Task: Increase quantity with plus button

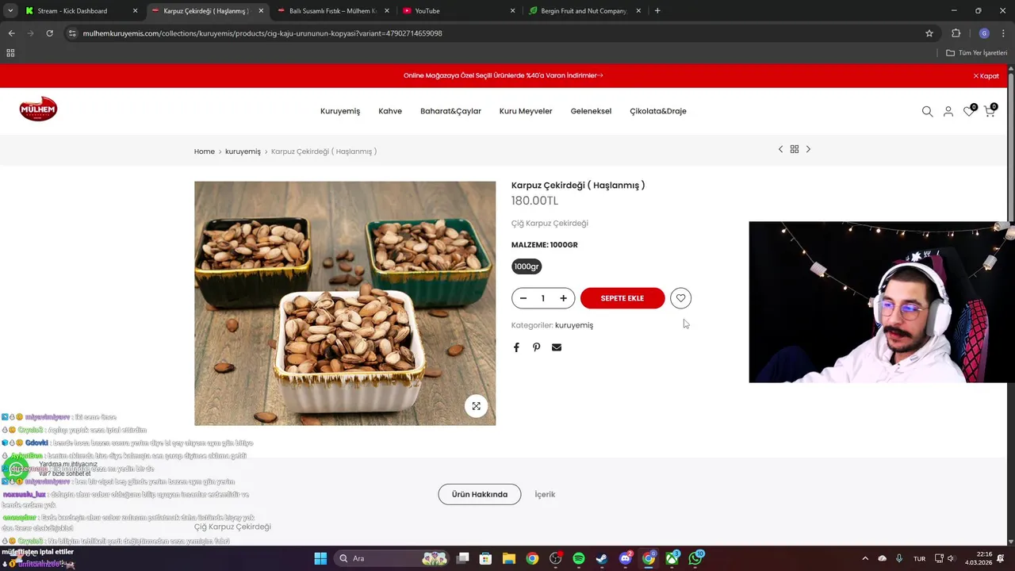Action: click(x=563, y=298)
